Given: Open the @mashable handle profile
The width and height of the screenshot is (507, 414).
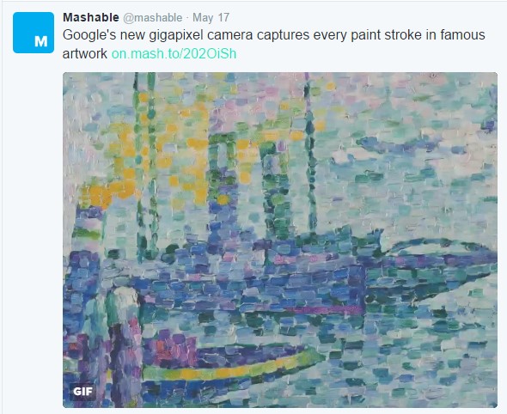Looking at the screenshot, I should 153,17.
